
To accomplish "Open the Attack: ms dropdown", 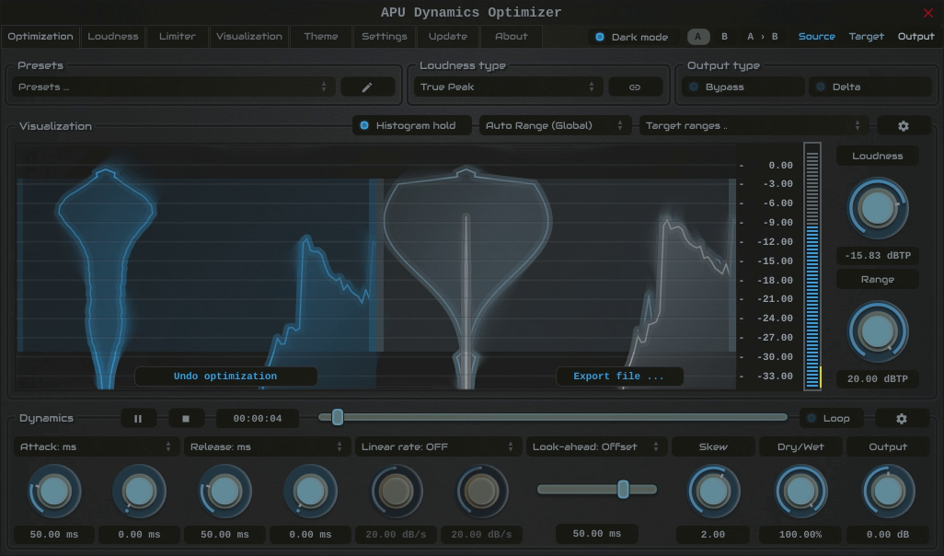I will pyautogui.click(x=96, y=447).
